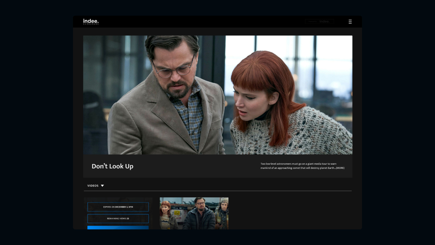
Task: Click the VIDEOS section label
Action: (x=93, y=186)
